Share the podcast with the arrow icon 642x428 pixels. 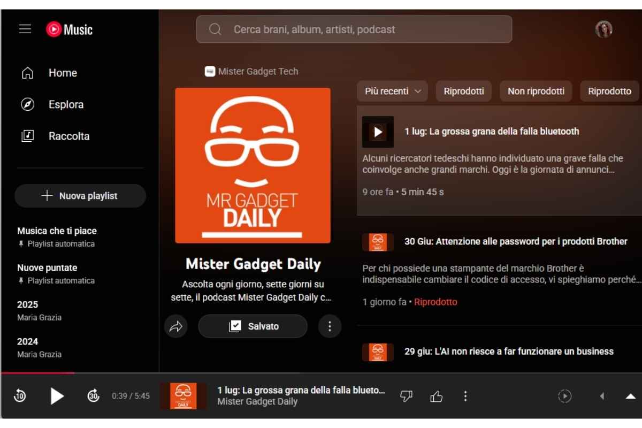tap(176, 326)
